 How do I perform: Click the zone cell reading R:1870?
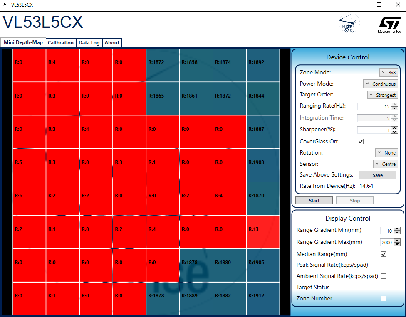click(x=263, y=199)
